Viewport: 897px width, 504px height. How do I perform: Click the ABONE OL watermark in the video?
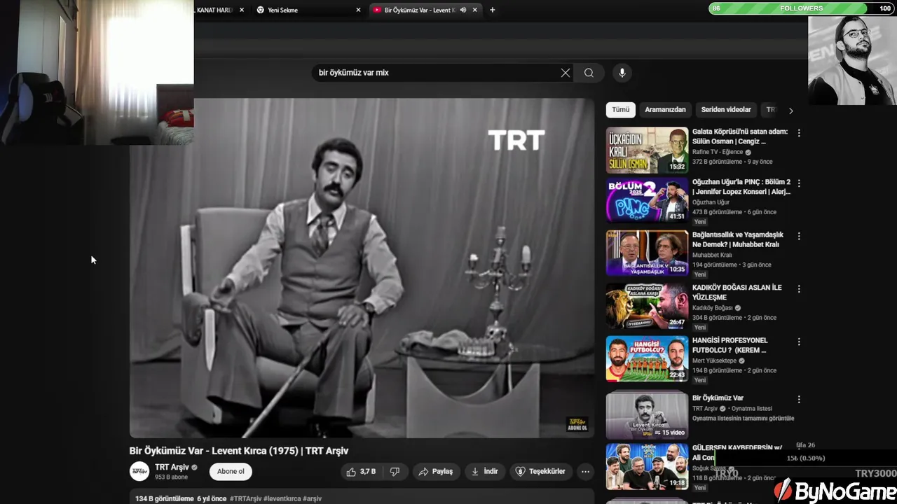[577, 424]
